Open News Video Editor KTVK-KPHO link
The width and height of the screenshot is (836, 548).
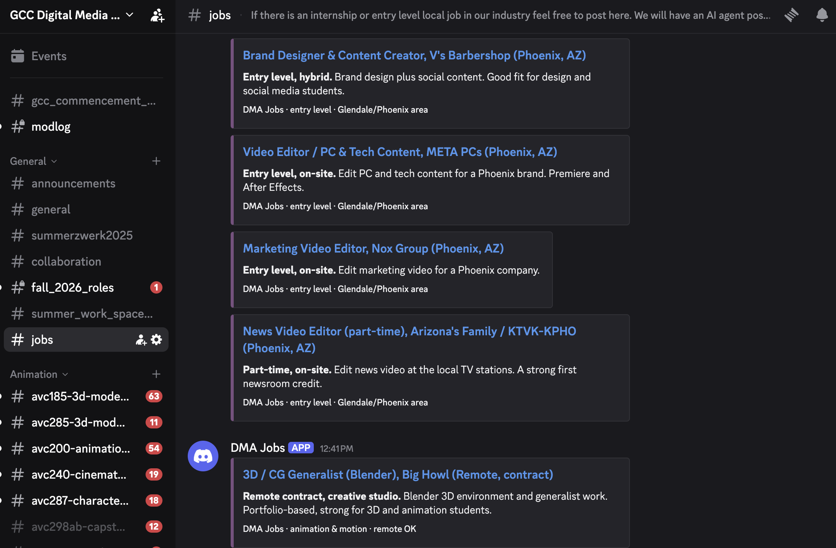[x=410, y=340]
